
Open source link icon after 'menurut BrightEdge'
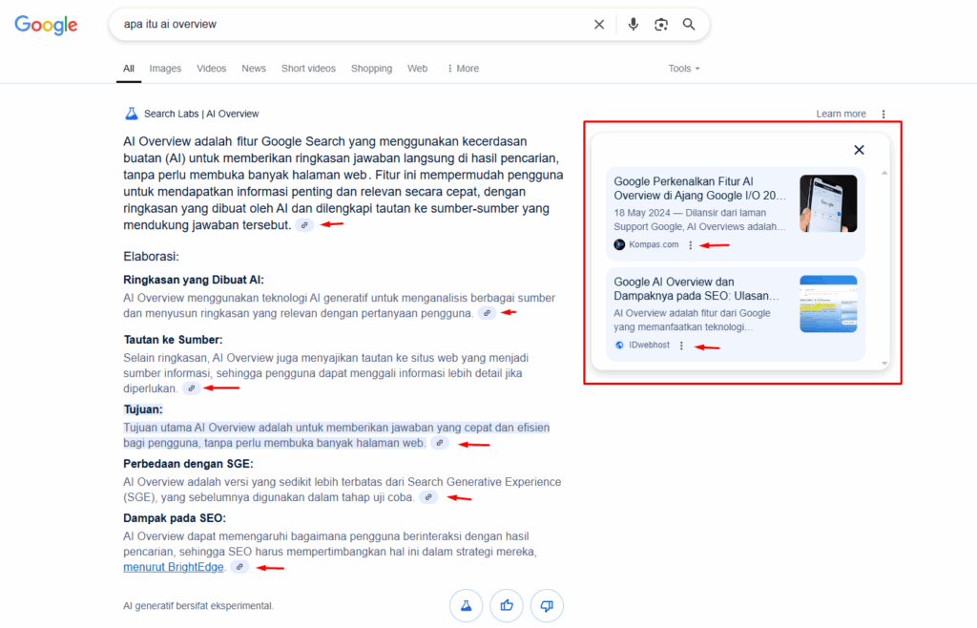pyautogui.click(x=239, y=567)
